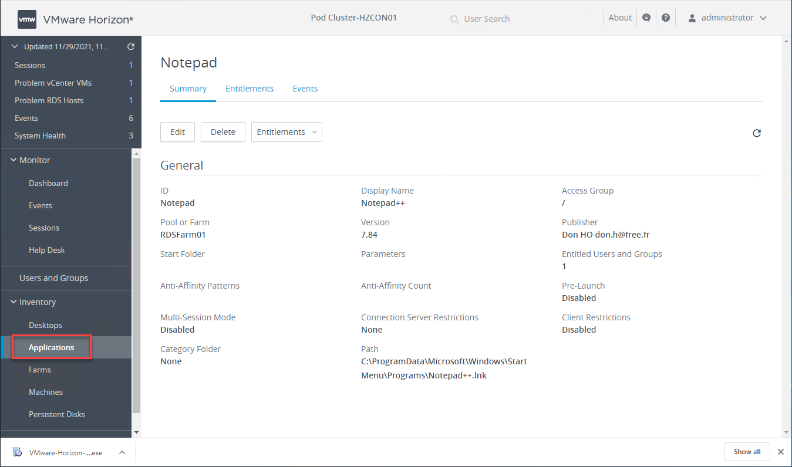Viewport: 792px width, 467px height.
Task: Open administrator account dropdown chevron
Action: click(x=763, y=18)
